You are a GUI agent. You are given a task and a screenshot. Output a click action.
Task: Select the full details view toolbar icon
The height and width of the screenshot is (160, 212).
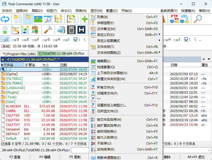[x=28, y=19]
